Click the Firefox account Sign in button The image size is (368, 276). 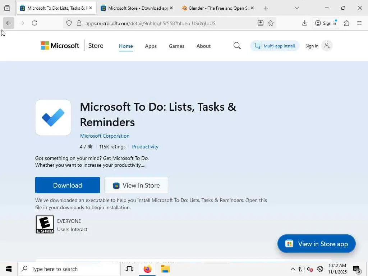(326, 23)
